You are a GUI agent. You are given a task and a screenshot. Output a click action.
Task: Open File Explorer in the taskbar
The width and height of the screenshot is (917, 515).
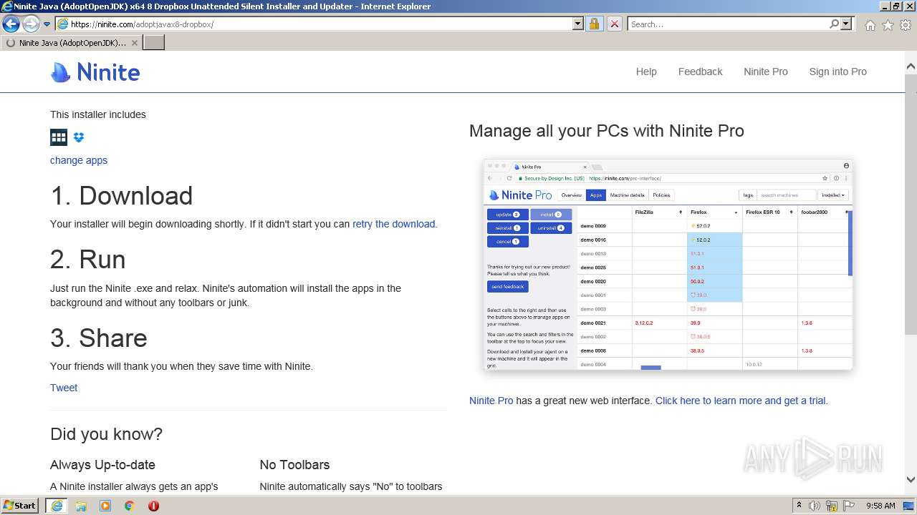click(81, 506)
